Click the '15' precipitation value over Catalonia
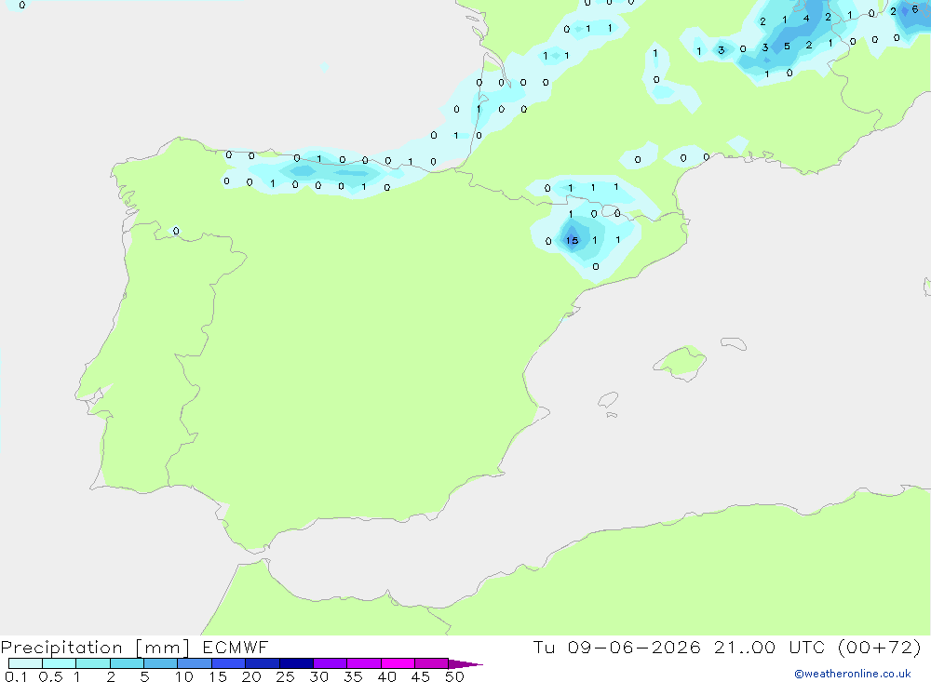 coord(572,240)
